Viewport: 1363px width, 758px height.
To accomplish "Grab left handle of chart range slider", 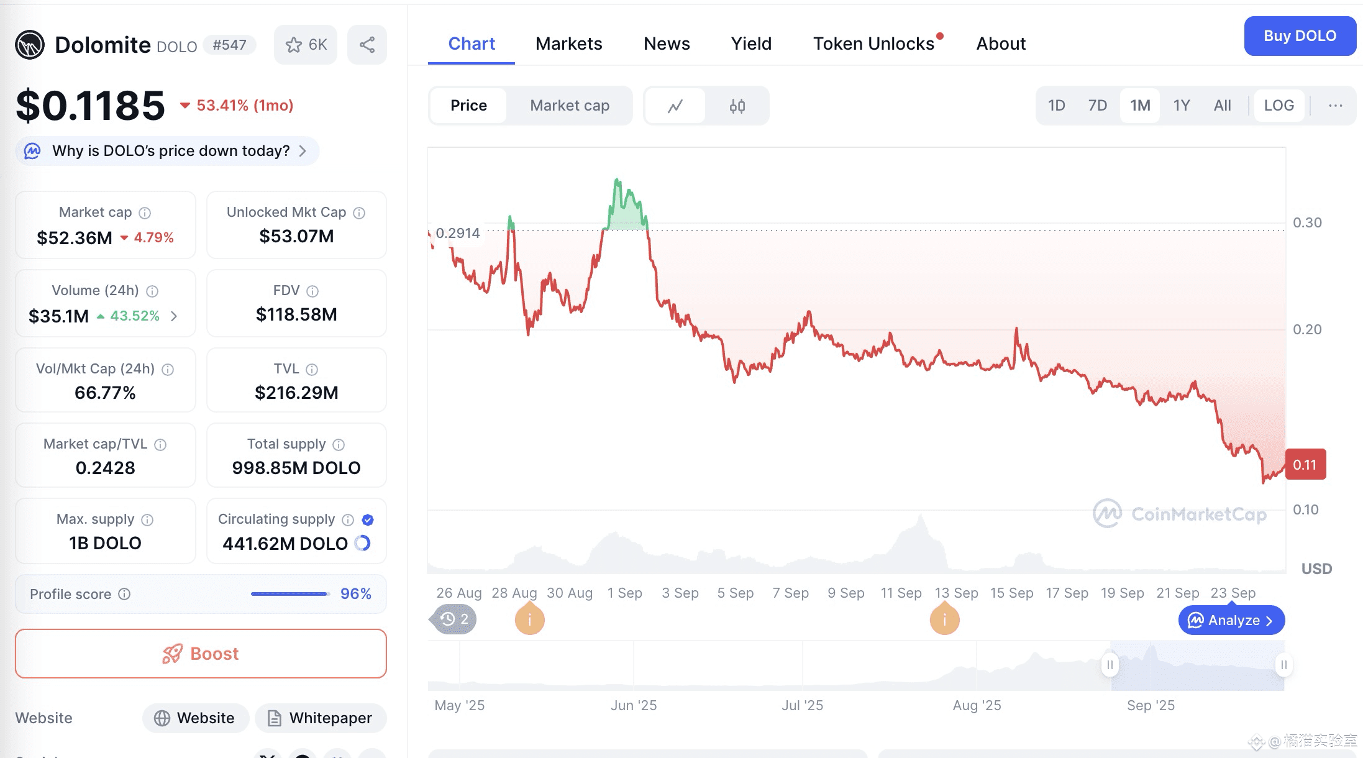I will (1110, 665).
